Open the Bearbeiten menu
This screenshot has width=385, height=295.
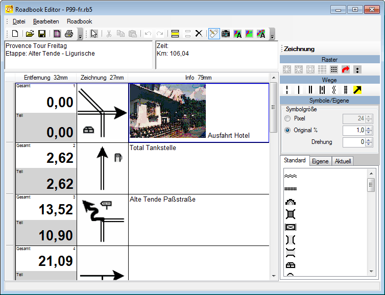tap(46, 21)
